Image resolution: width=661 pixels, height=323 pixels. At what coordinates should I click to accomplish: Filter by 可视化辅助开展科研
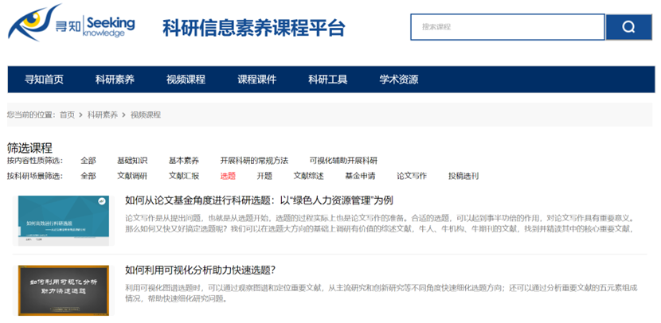pos(343,161)
